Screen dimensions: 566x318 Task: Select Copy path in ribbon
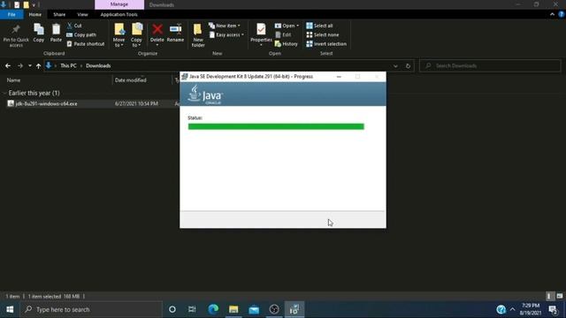coord(81,34)
